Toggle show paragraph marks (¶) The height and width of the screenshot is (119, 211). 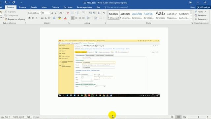point(104,13)
